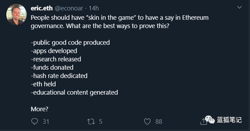Click the WeChat logo watermark

point(210,119)
